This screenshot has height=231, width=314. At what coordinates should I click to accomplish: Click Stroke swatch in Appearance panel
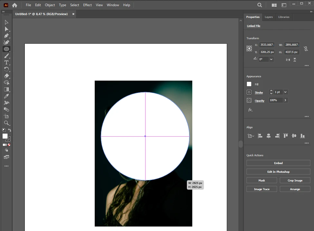click(x=249, y=92)
